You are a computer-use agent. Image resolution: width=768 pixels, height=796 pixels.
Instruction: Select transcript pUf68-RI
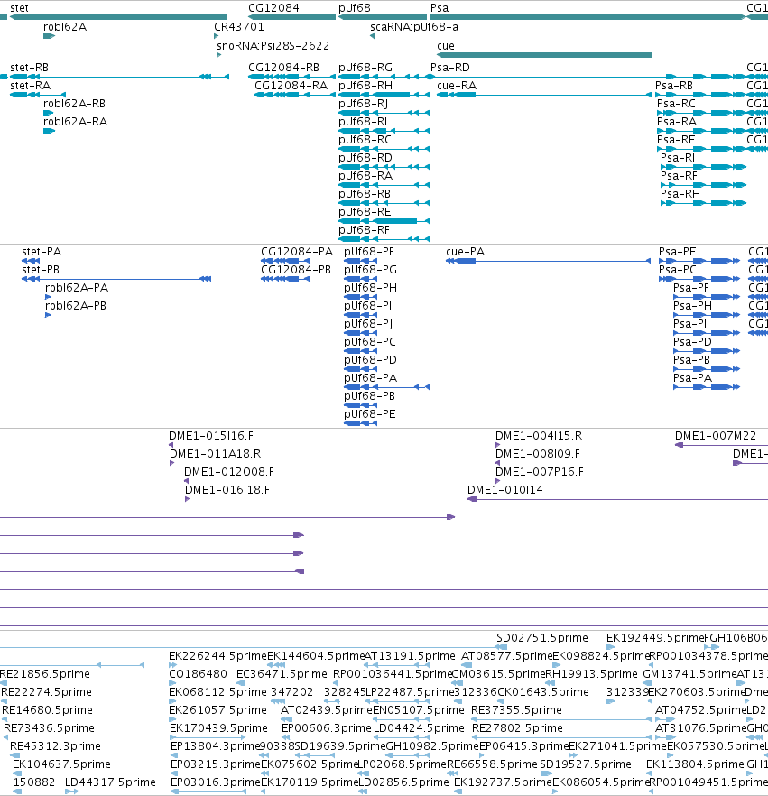(384, 131)
